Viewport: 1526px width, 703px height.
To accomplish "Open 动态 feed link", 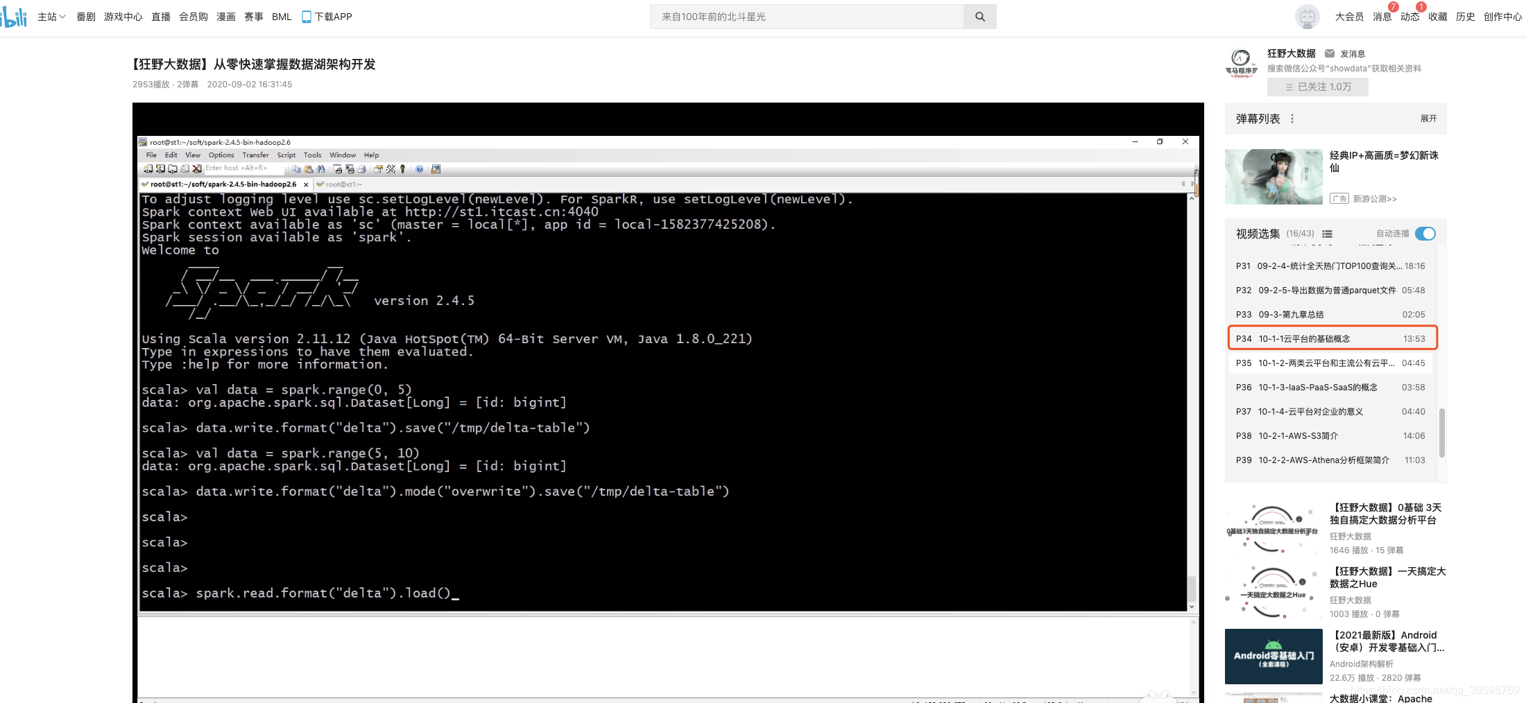I will click(x=1409, y=17).
